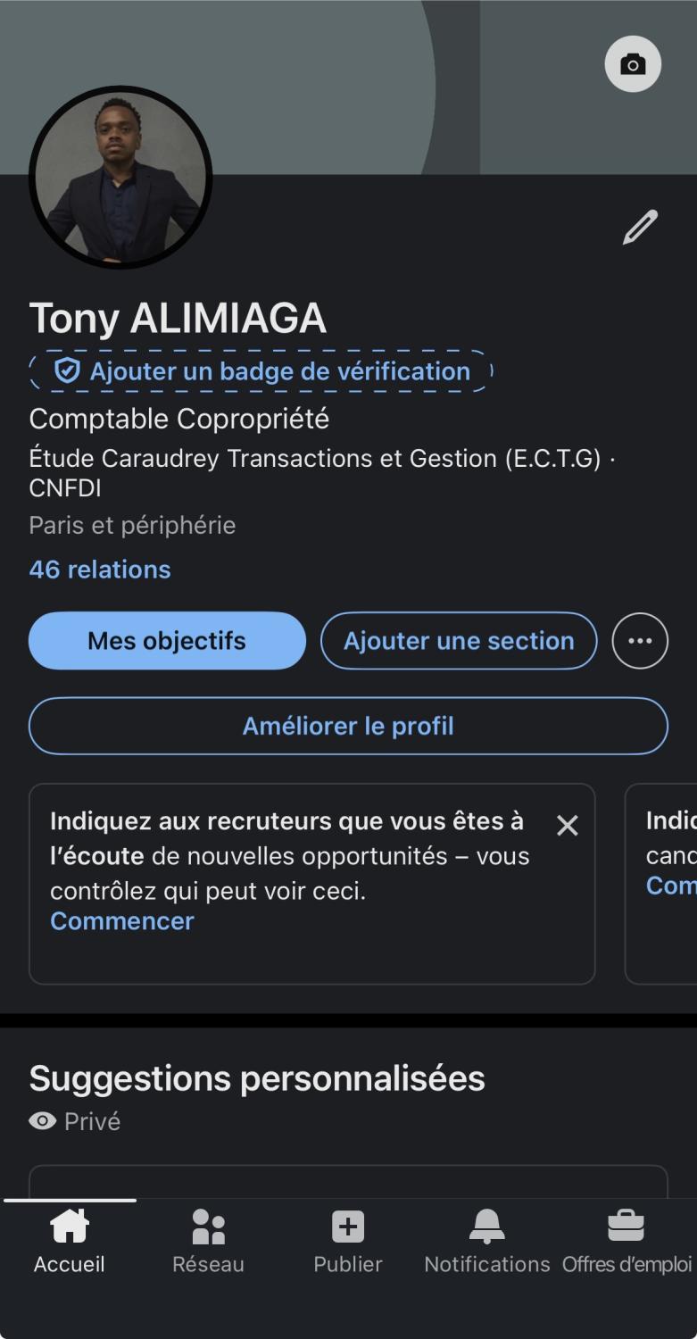Select the Tony ALIMIAGA profile name
Image resolution: width=697 pixels, height=1339 pixels.
[x=178, y=319]
